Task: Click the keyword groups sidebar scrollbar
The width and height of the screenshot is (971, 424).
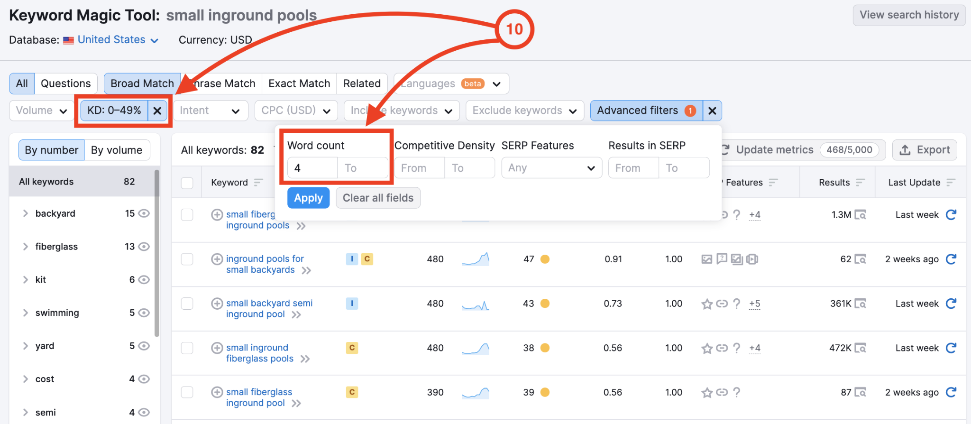Action: (x=156, y=253)
